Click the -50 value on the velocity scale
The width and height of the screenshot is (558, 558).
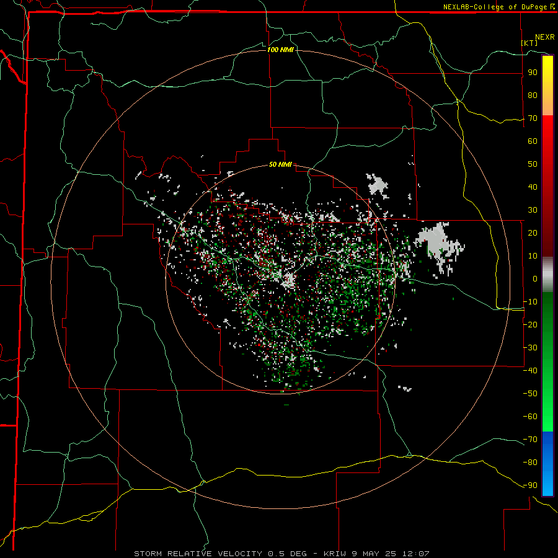pyautogui.click(x=530, y=394)
